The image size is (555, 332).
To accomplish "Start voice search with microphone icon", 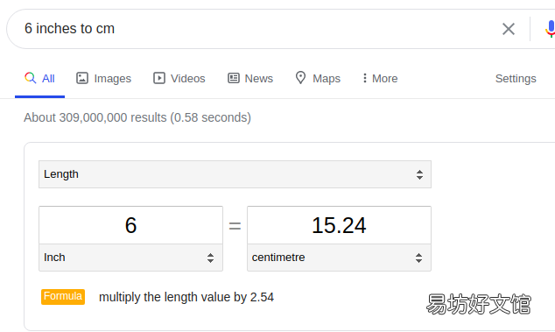I will [550, 29].
